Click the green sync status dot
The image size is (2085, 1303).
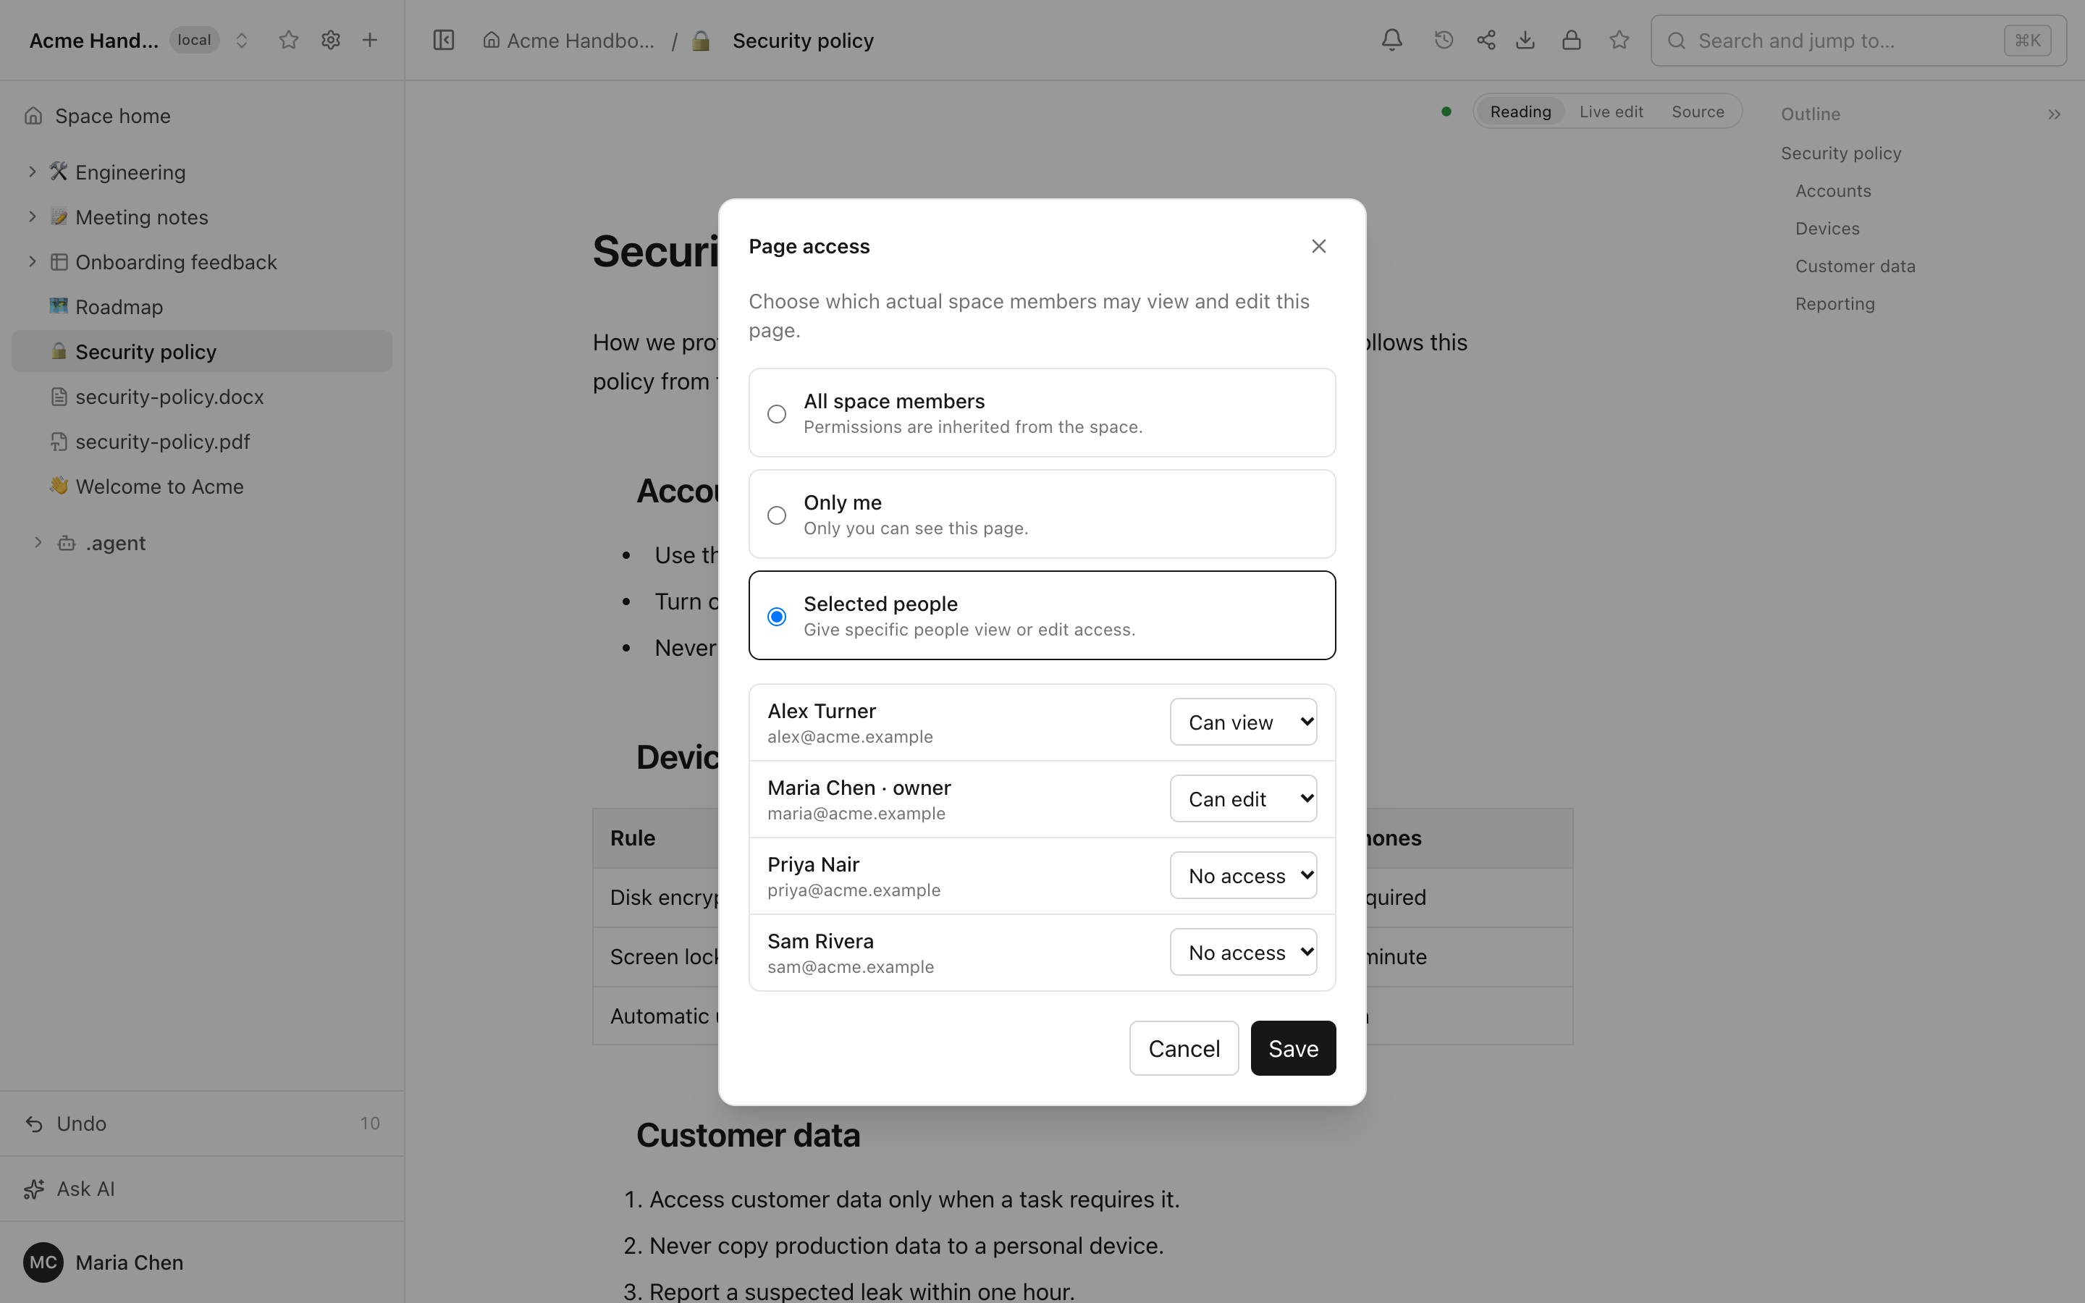point(1446,111)
